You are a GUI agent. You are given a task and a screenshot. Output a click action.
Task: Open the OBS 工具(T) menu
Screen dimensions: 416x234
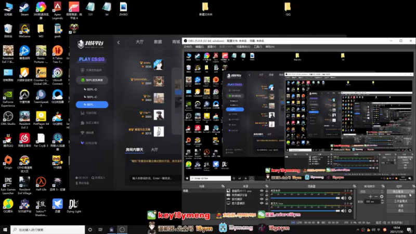pos(257,47)
